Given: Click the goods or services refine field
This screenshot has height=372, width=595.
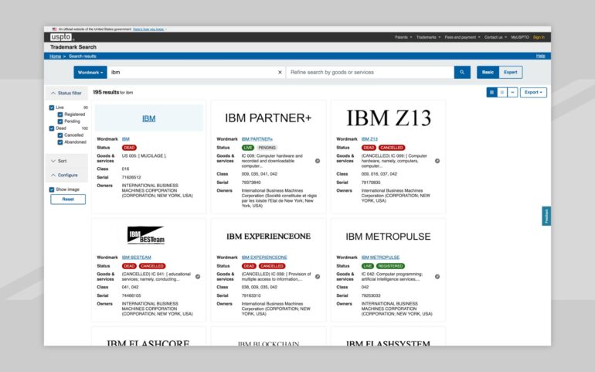Looking at the screenshot, I should [369, 72].
